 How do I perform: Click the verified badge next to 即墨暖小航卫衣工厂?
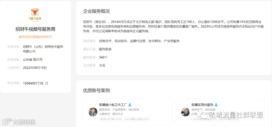point(130,105)
